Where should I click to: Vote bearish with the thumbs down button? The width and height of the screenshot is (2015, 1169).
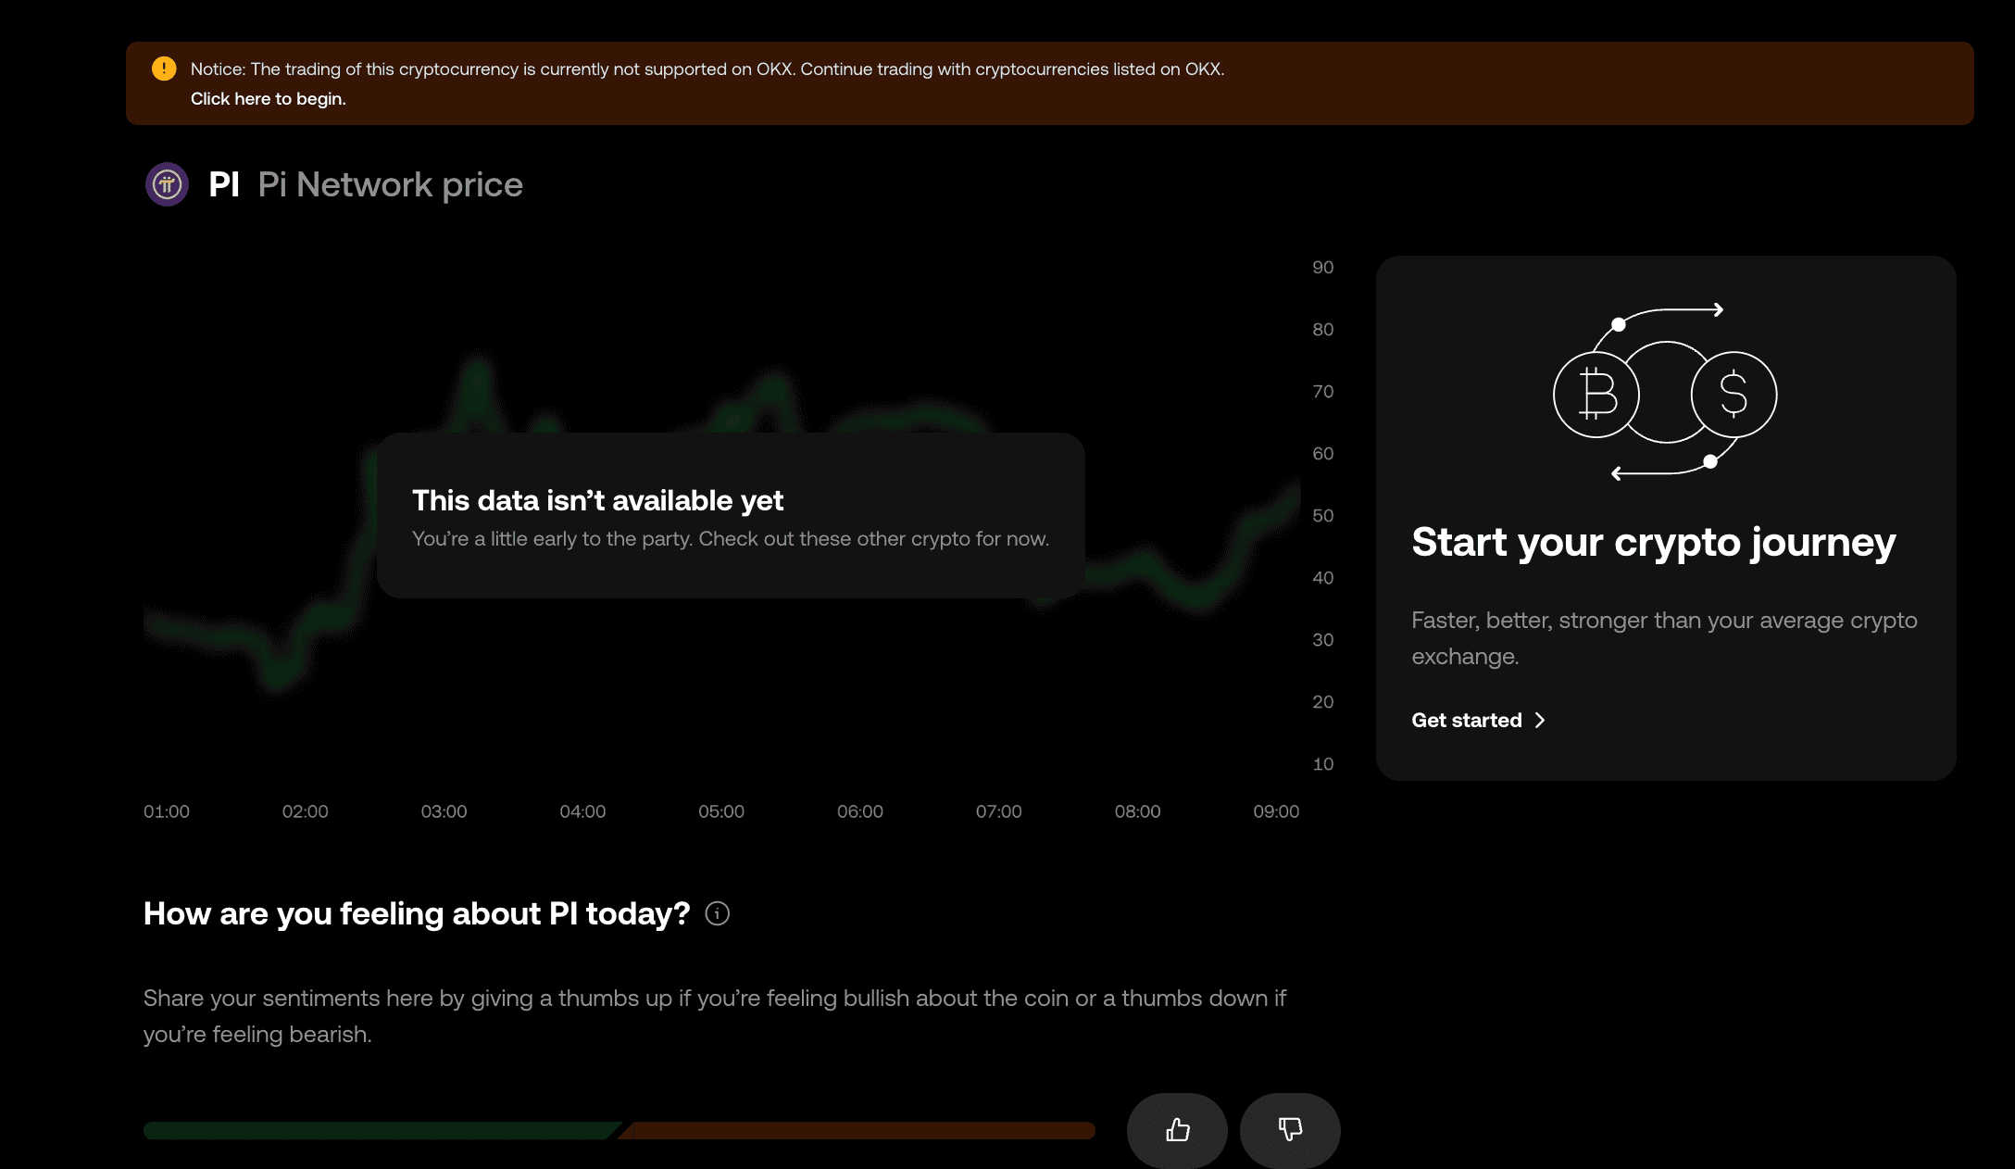tap(1290, 1130)
